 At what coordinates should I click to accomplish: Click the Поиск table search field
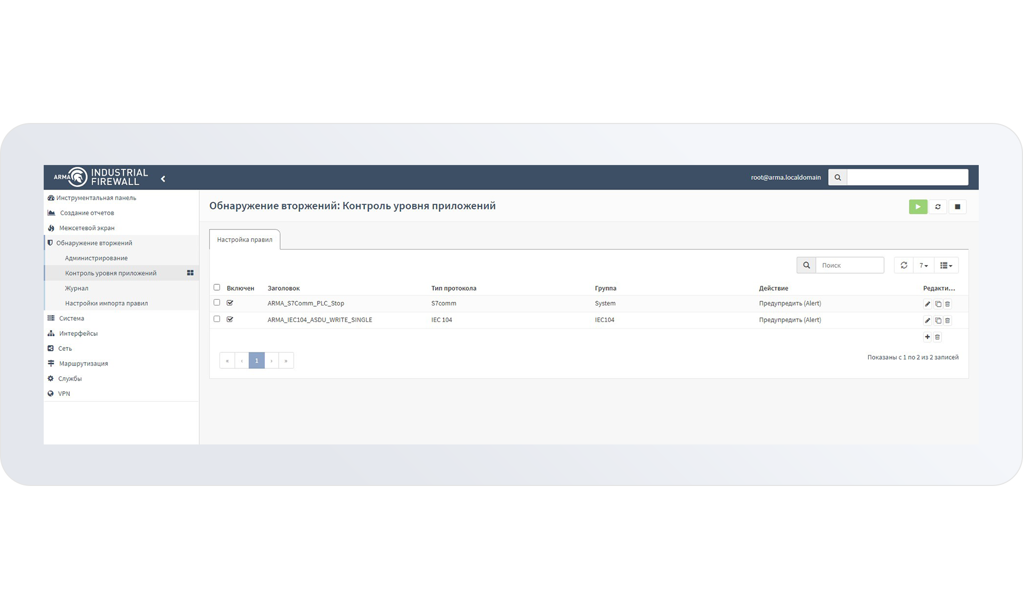849,265
